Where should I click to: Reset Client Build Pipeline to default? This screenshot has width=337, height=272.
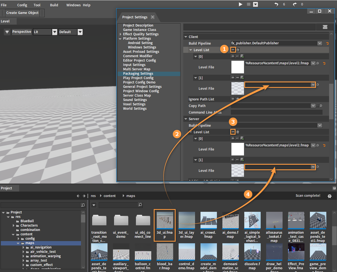pos(327,43)
